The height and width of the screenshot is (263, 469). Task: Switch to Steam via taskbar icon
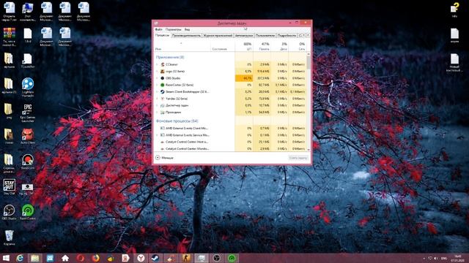click(x=155, y=258)
